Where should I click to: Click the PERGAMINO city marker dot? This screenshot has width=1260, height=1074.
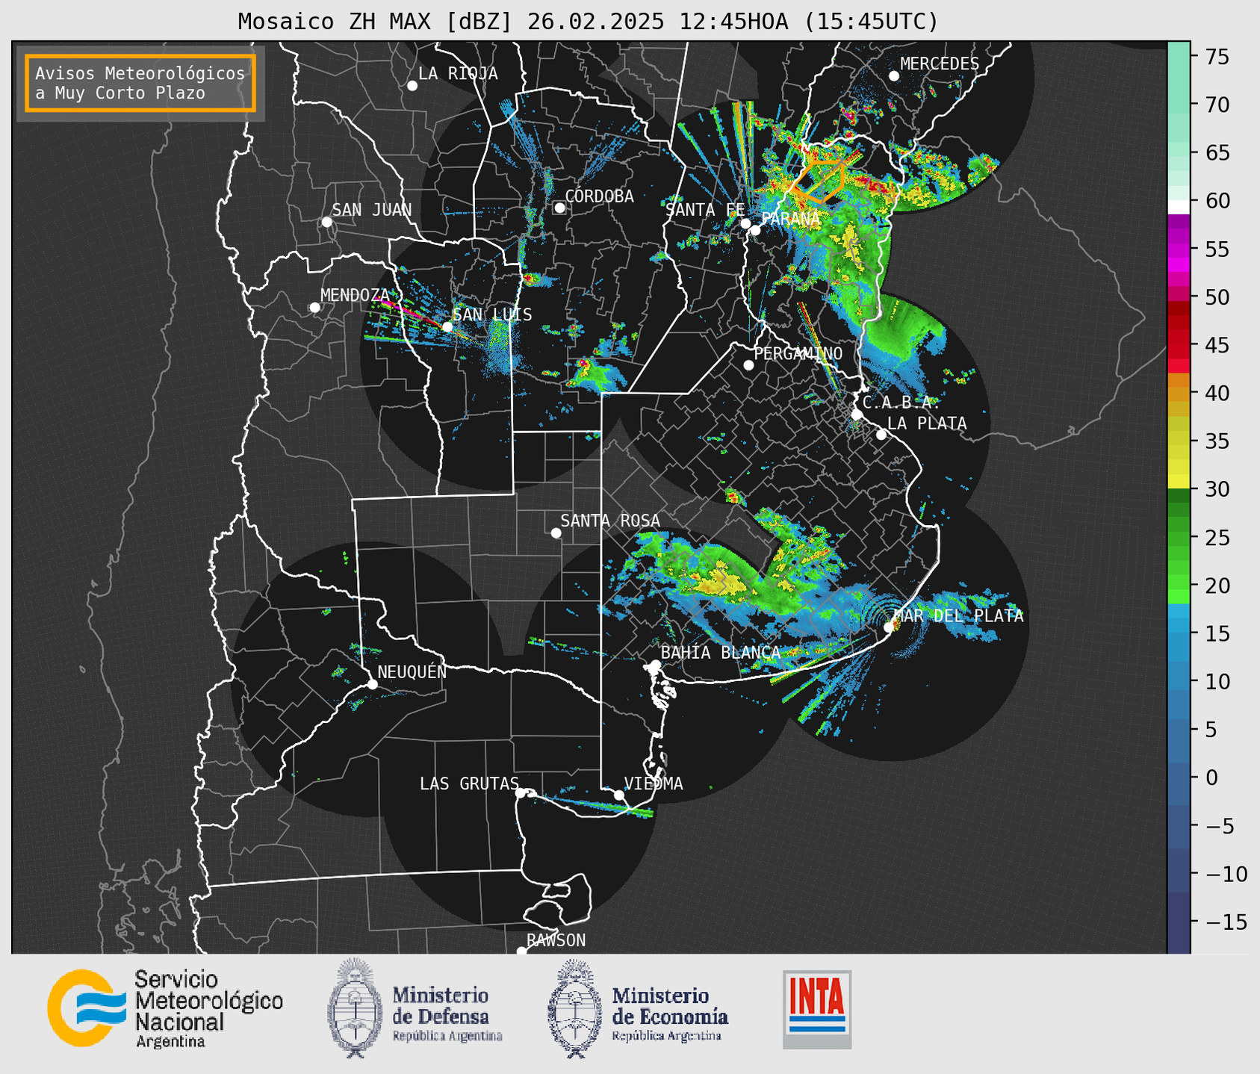click(748, 365)
